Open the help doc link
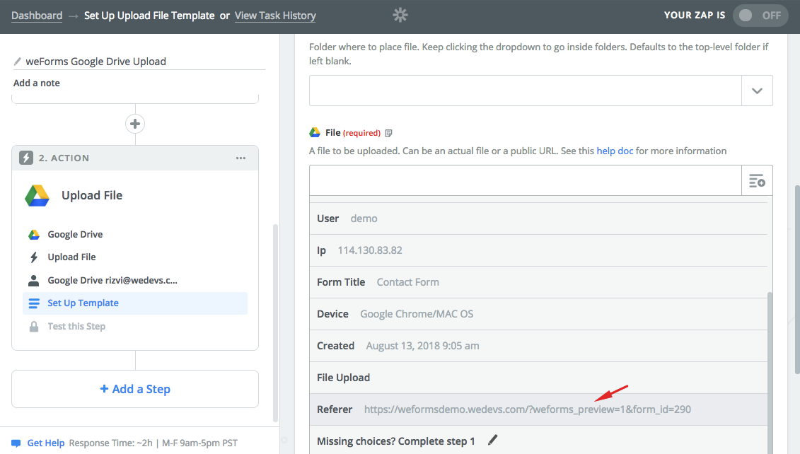The image size is (800, 454). (615, 151)
